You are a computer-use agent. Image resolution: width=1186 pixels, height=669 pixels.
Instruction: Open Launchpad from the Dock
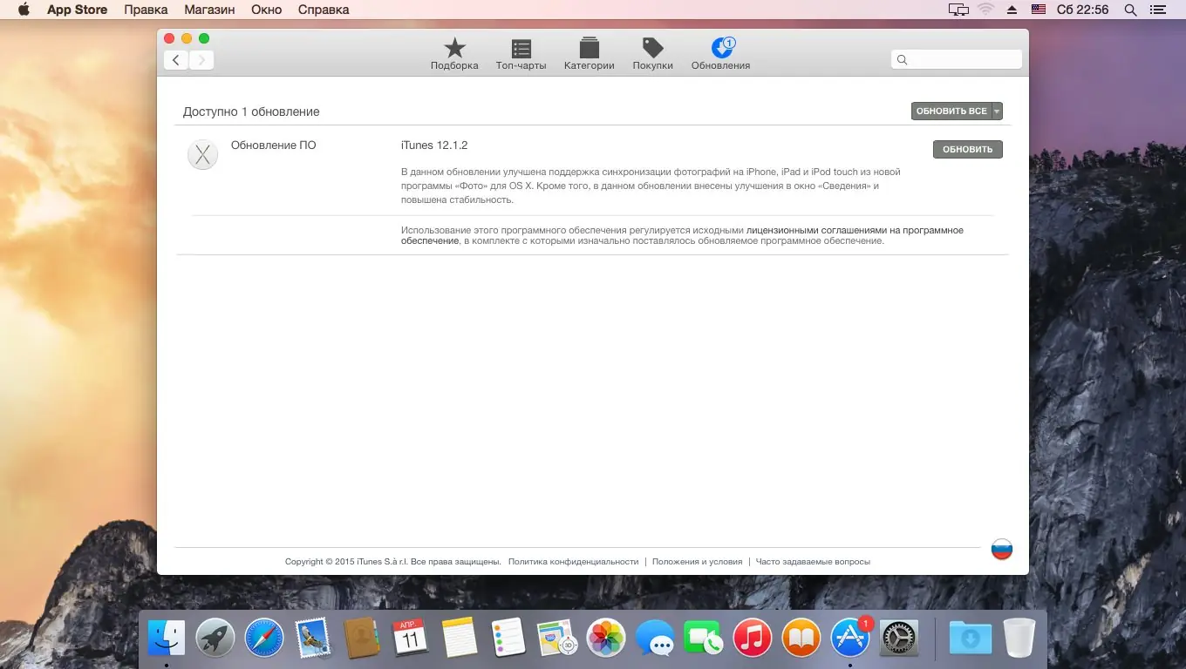pos(215,638)
